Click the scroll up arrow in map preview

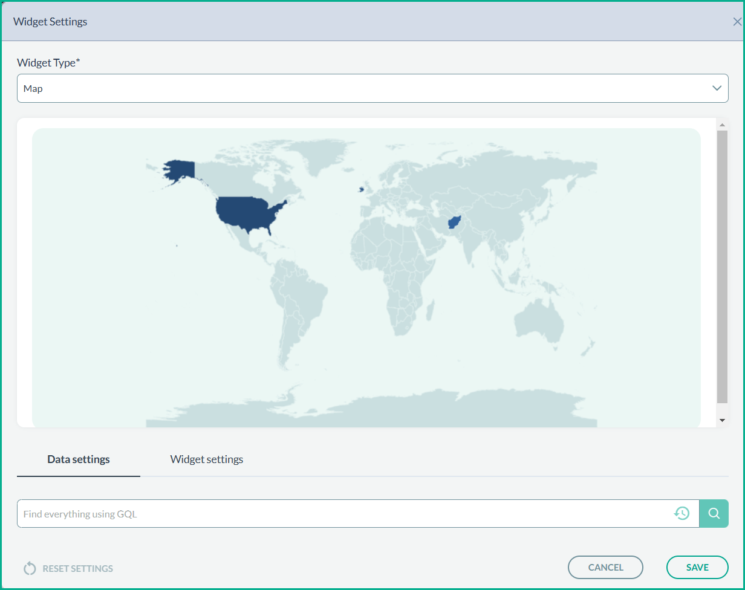coord(721,125)
